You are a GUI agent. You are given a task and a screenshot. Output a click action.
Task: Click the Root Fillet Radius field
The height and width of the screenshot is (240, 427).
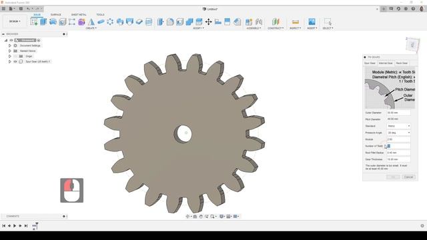398,153
